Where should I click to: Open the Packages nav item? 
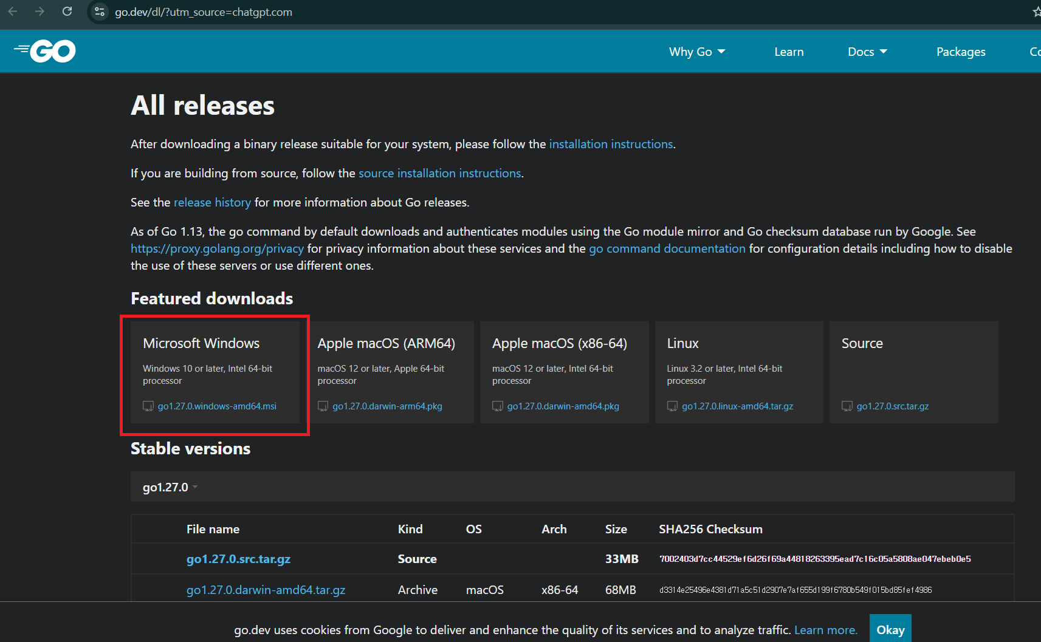961,52
